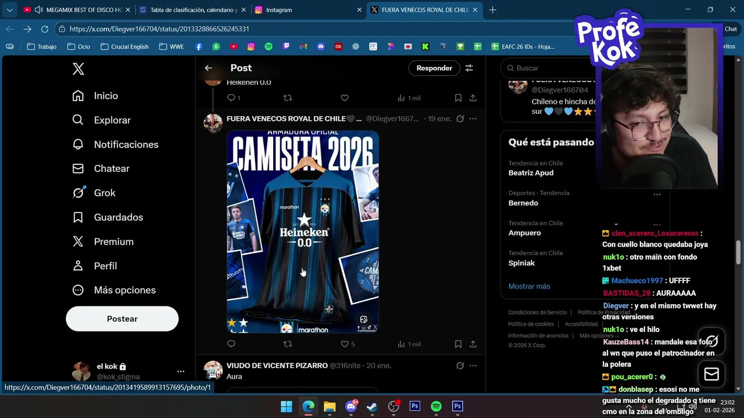Viewport: 744px width, 418px height.
Task: Open Grok icon on VIUDO DE VICENTE PIZARRO post
Action: tap(460, 366)
